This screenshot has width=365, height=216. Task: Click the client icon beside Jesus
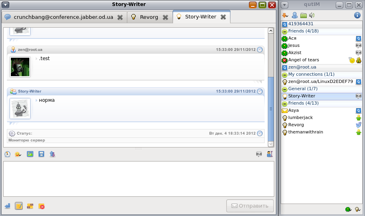pos(359,46)
